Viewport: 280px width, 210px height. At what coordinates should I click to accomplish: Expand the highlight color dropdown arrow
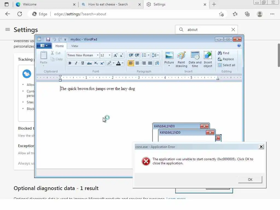[x=113, y=63]
